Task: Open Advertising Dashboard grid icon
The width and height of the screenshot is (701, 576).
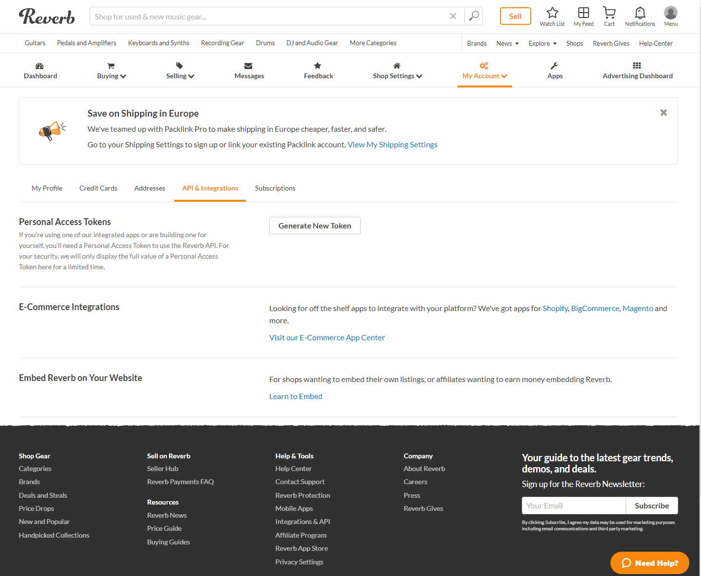Action: click(637, 66)
